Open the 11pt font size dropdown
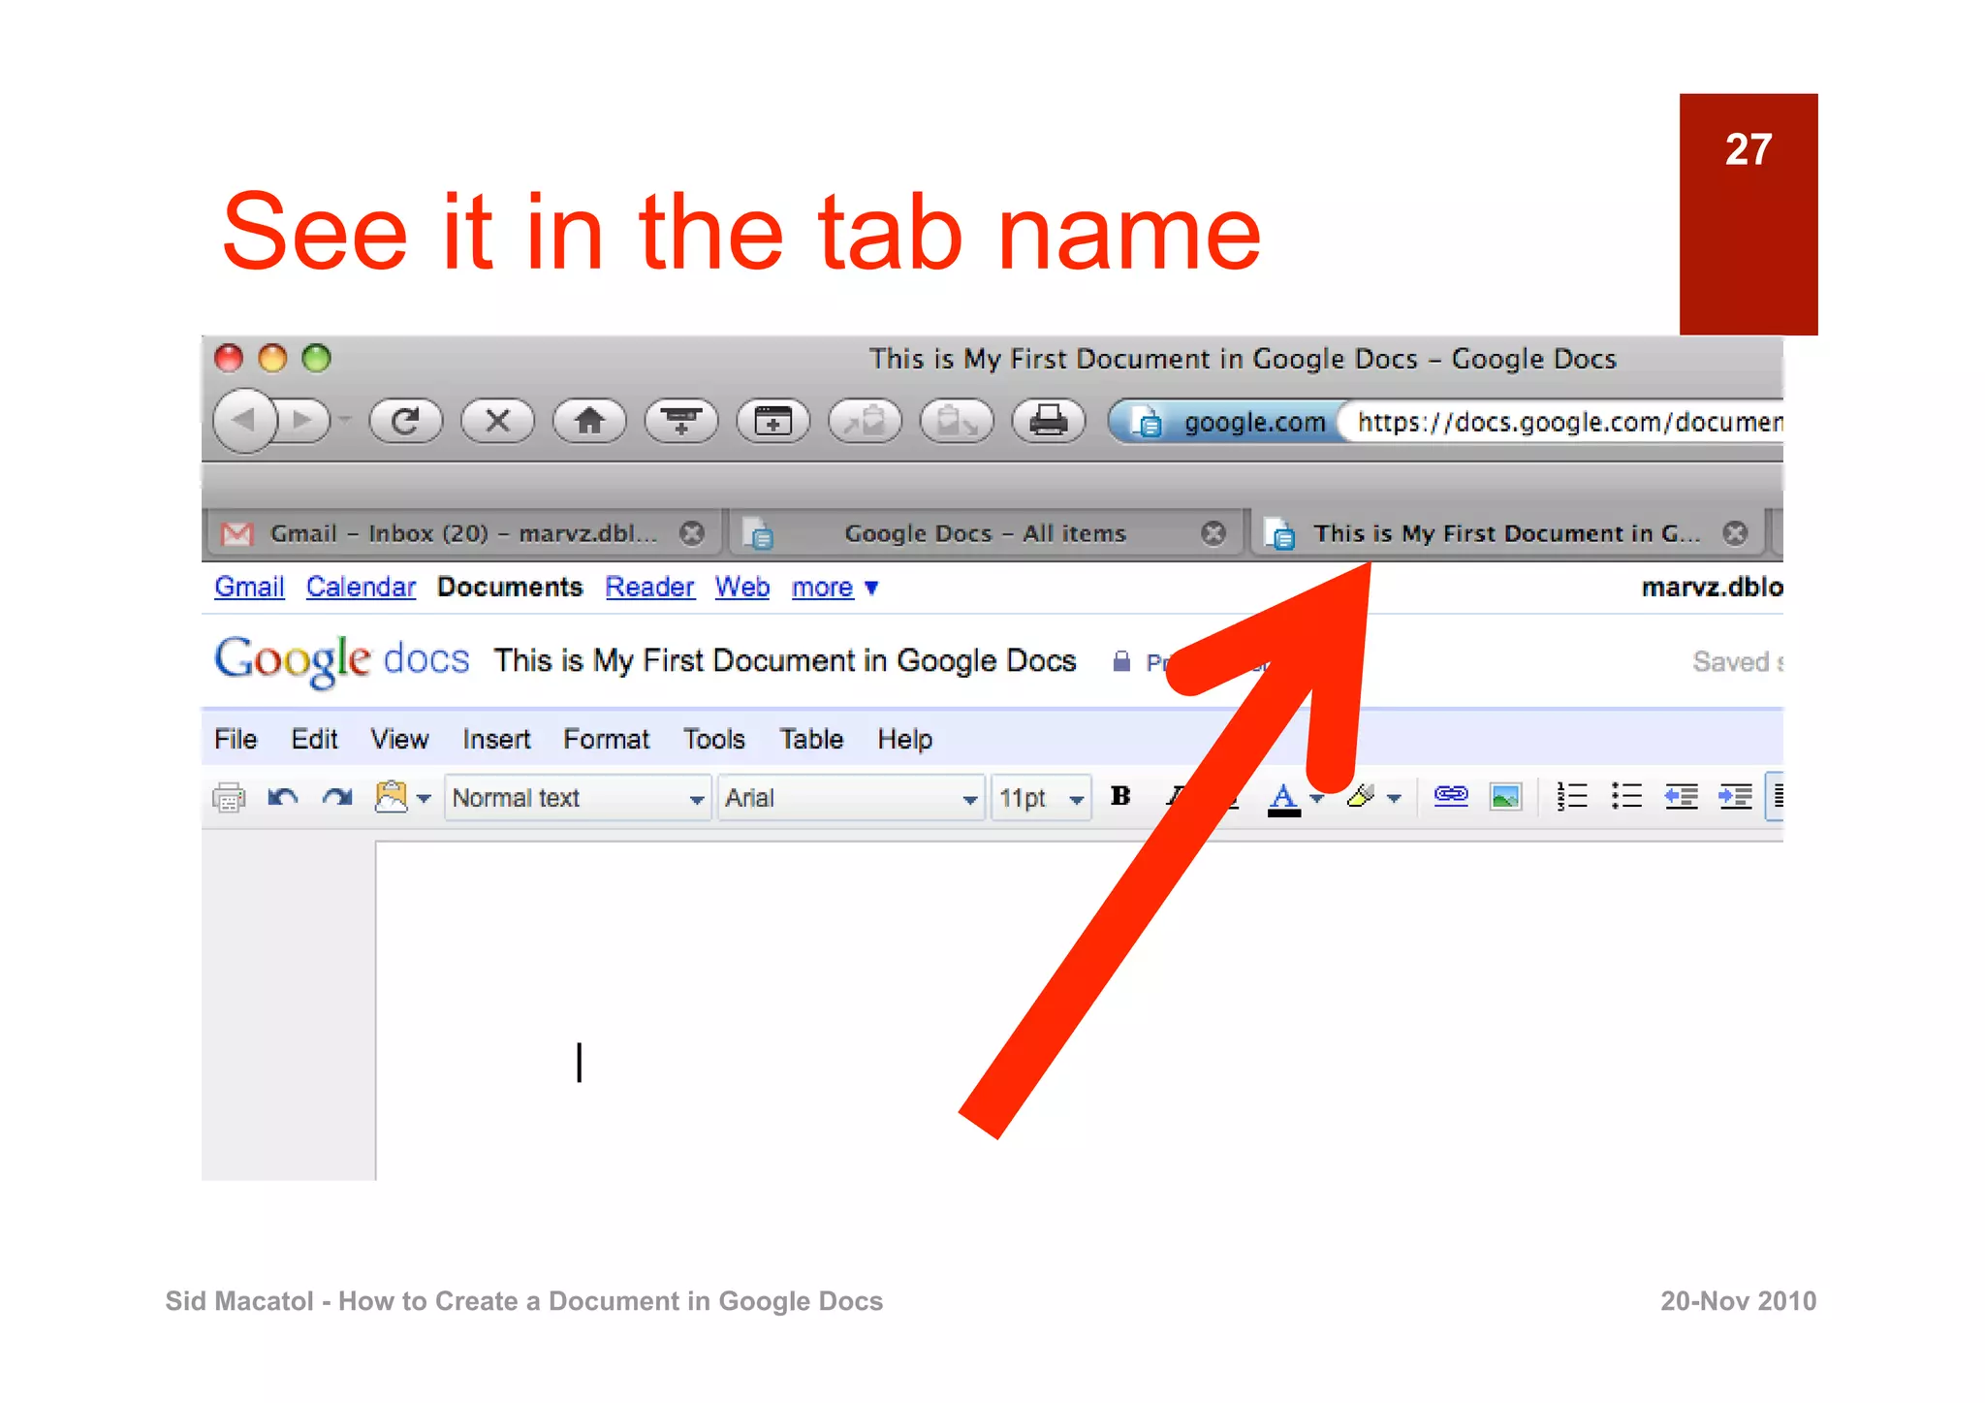This screenshot has width=1985, height=1403. tap(1041, 798)
